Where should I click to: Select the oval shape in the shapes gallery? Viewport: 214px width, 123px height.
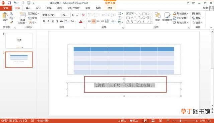tap(148, 14)
